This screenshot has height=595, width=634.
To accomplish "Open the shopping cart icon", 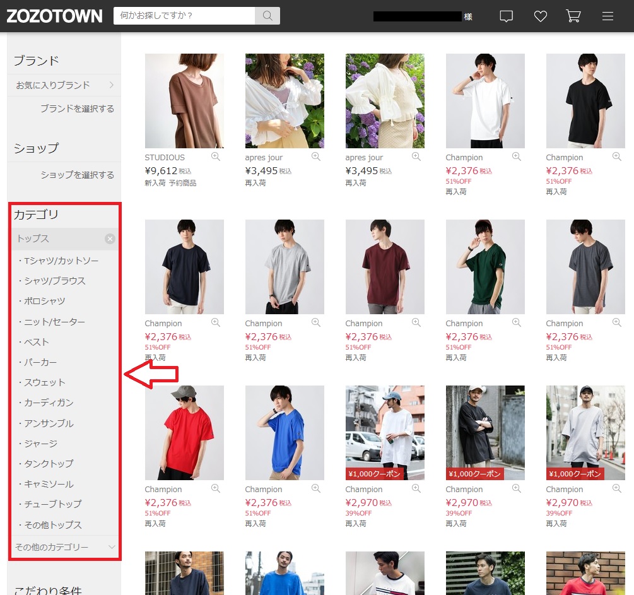I will [573, 16].
